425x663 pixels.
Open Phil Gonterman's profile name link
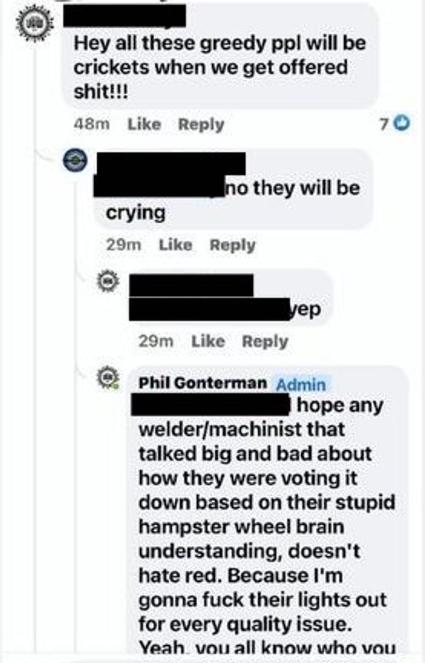[x=203, y=383]
